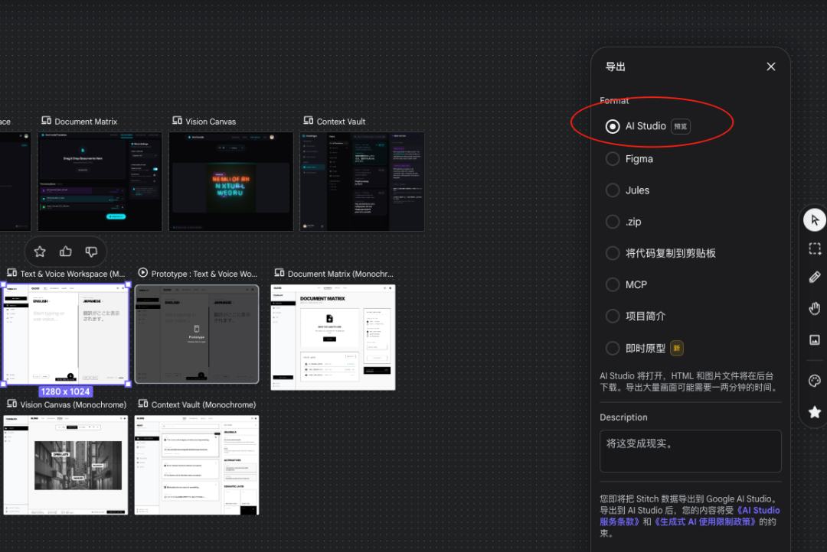The height and width of the screenshot is (552, 827).
Task: Close the 导出 export panel
Action: point(771,67)
